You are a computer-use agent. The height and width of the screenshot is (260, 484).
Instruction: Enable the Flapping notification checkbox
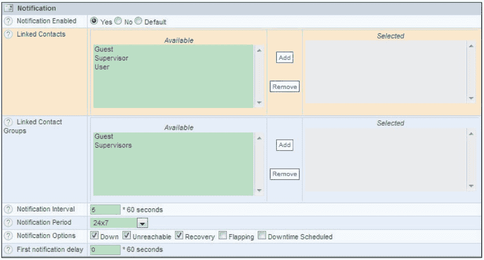click(223, 236)
